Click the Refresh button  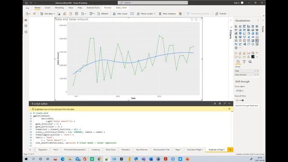[x=103, y=14]
